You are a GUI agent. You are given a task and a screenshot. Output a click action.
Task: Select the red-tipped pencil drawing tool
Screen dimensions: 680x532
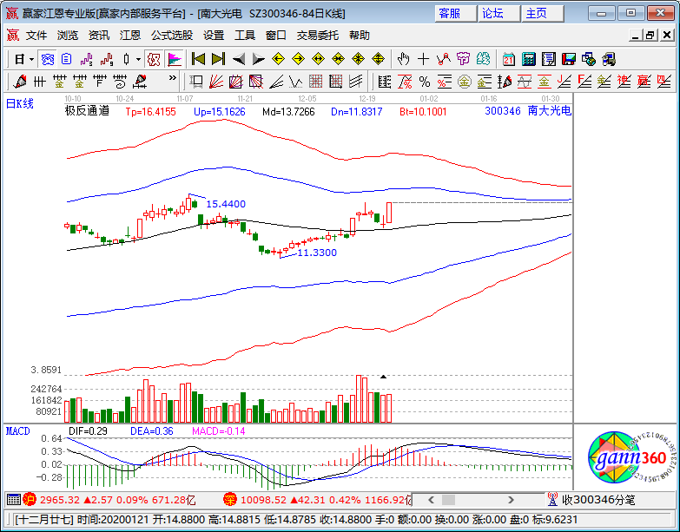tap(20, 81)
